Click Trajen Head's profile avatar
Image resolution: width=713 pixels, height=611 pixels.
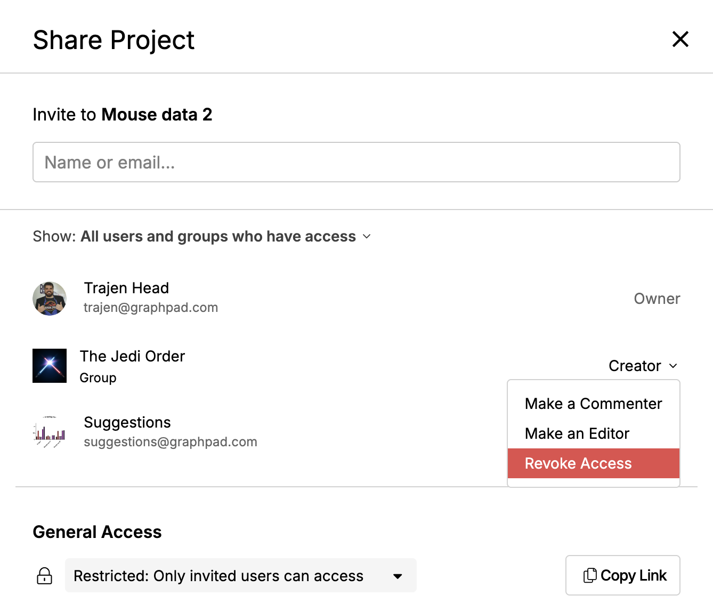[50, 299]
